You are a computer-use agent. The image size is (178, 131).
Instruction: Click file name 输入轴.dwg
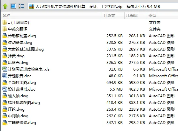pos(18,96)
